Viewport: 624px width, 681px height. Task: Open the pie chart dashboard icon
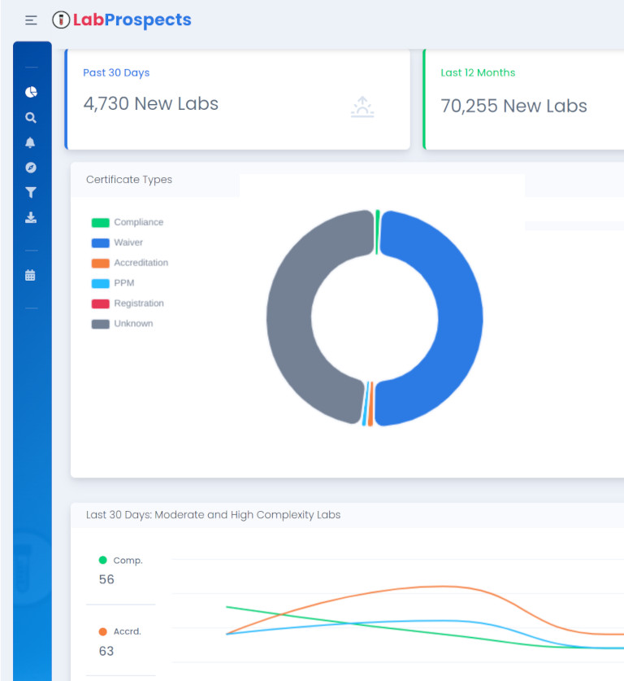pos(31,92)
